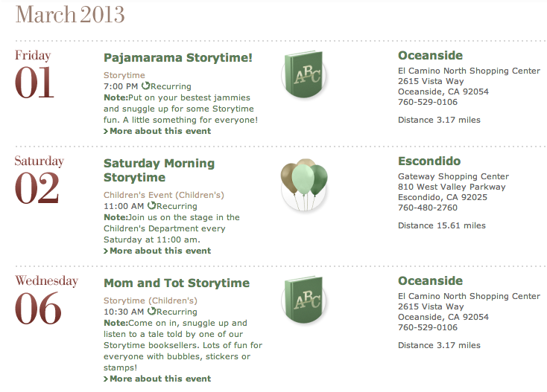Click the recurring icon next to 7:00 PM
Viewport: 547px width, 392px height.
pos(146,86)
